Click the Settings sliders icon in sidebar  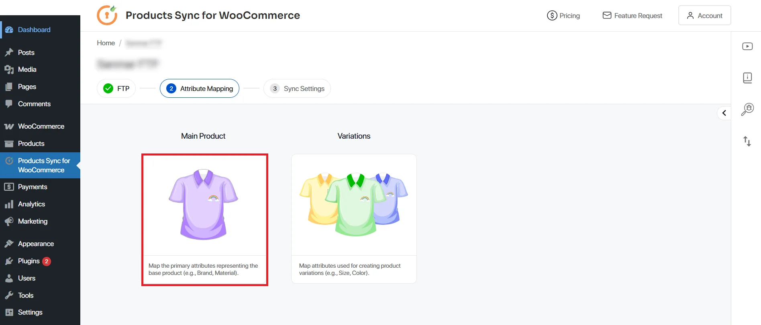click(x=9, y=313)
